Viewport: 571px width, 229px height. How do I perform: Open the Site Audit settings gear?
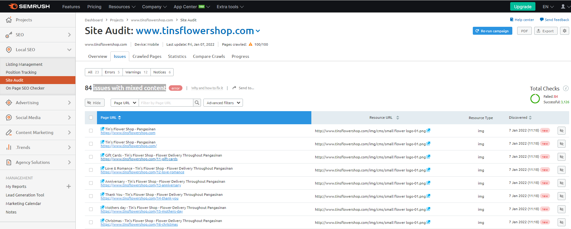pyautogui.click(x=565, y=31)
